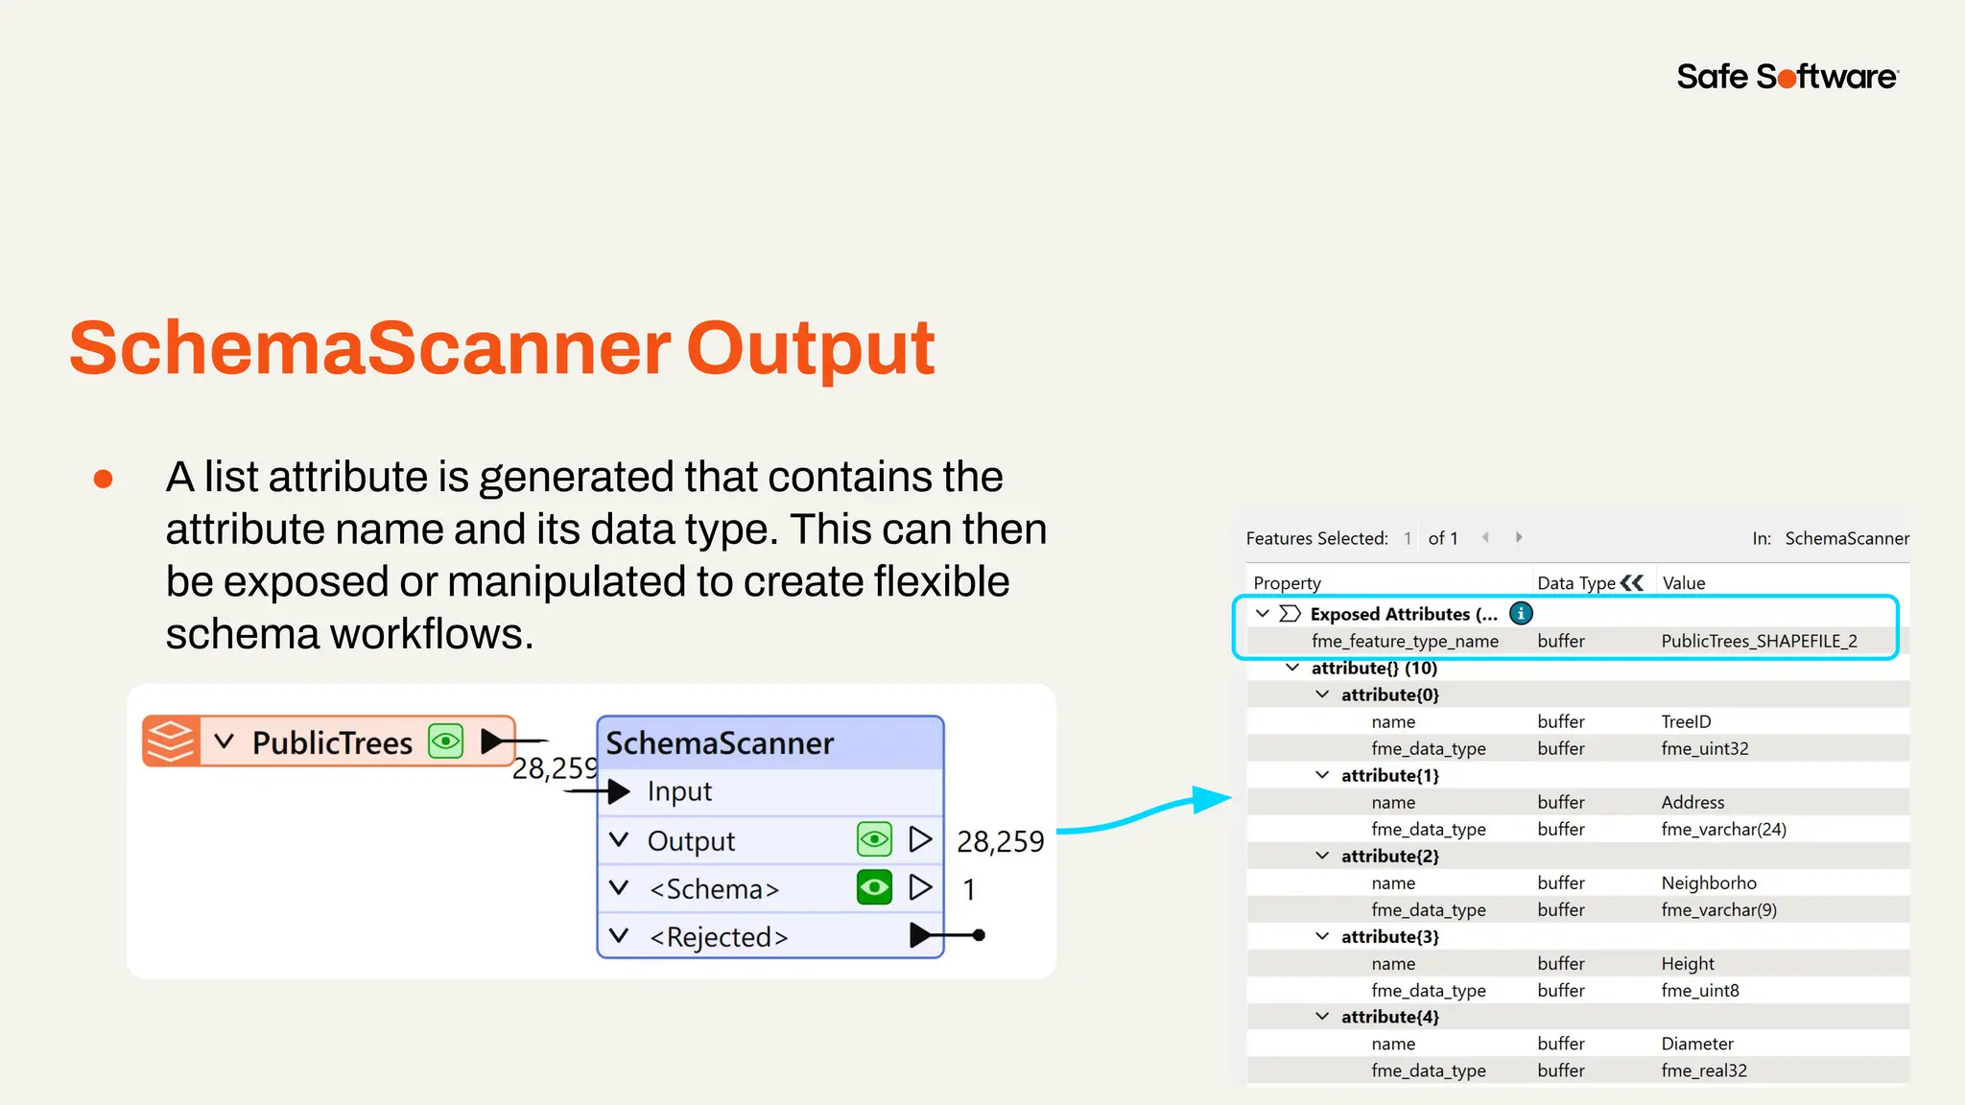Click the TreeID value cell
Viewport: 1965px width, 1105px height.
(x=1686, y=721)
